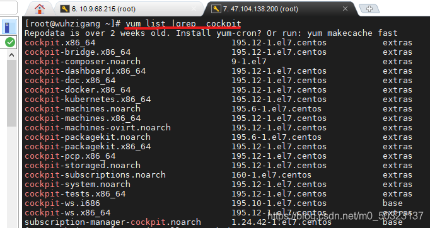
Task: Click the prompt '[root@wuhzigang ~]#'
Action: [x=73, y=24]
